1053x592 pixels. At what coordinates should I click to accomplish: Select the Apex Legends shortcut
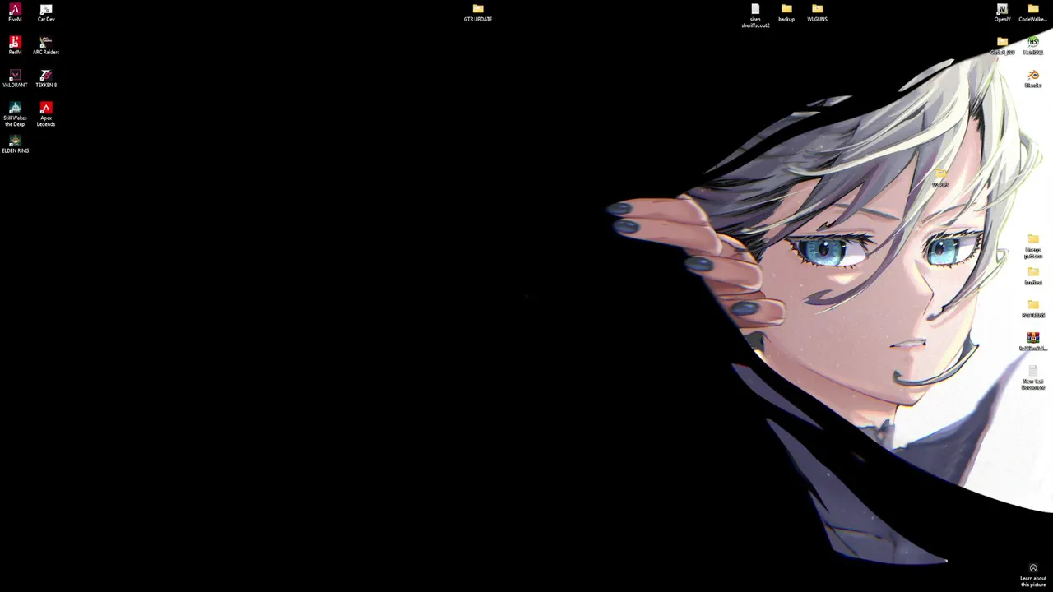pyautogui.click(x=46, y=114)
